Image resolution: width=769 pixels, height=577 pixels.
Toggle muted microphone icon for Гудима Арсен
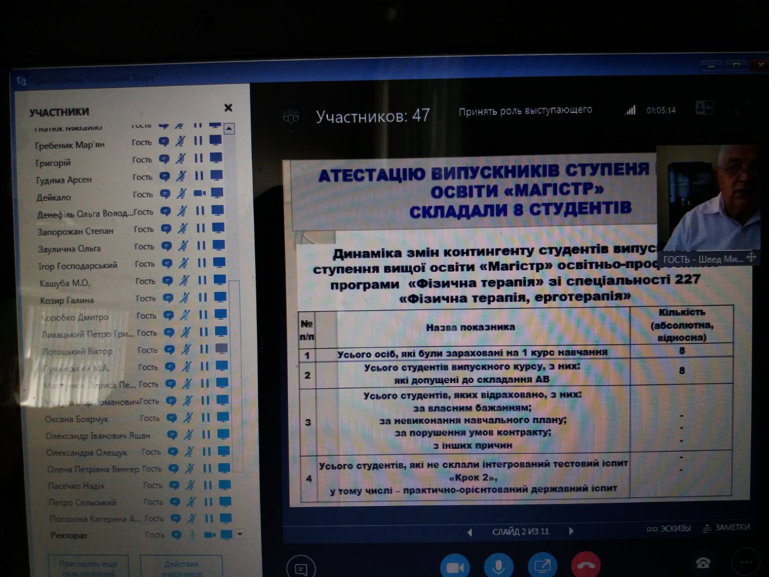(181, 176)
